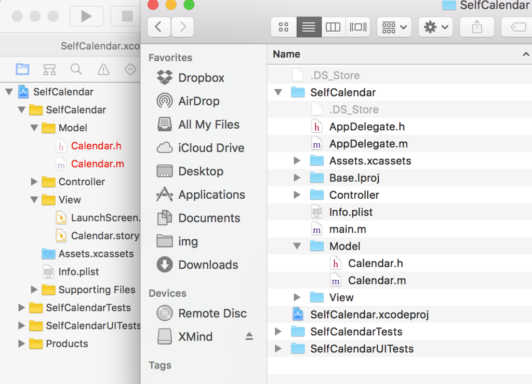Collapse View group in Xcode navigator
The image size is (532, 384).
coord(34,200)
